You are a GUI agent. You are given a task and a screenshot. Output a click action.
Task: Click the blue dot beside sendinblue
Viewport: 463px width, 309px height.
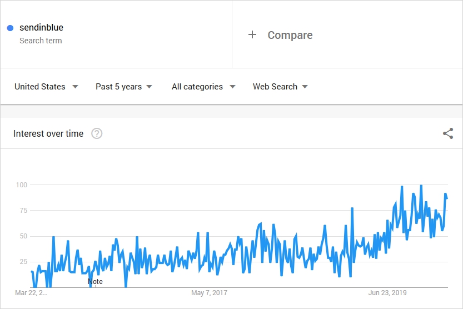(x=11, y=28)
